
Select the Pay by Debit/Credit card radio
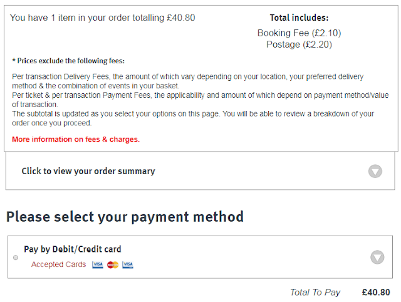coord(16,258)
